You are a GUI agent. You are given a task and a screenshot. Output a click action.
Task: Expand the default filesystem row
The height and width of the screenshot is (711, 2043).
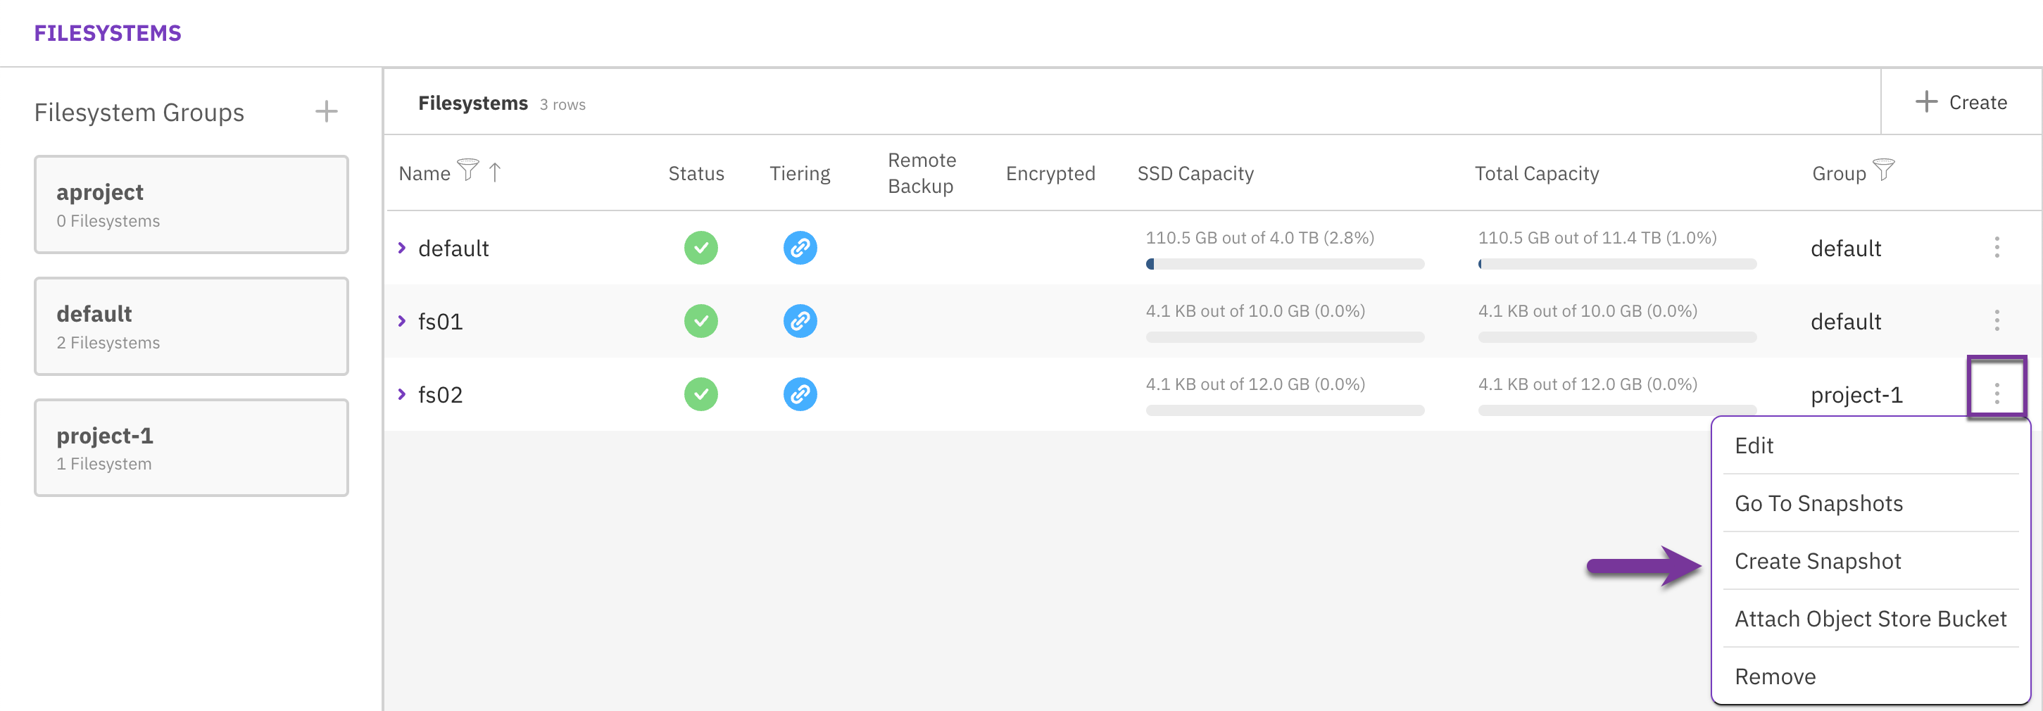coord(402,248)
